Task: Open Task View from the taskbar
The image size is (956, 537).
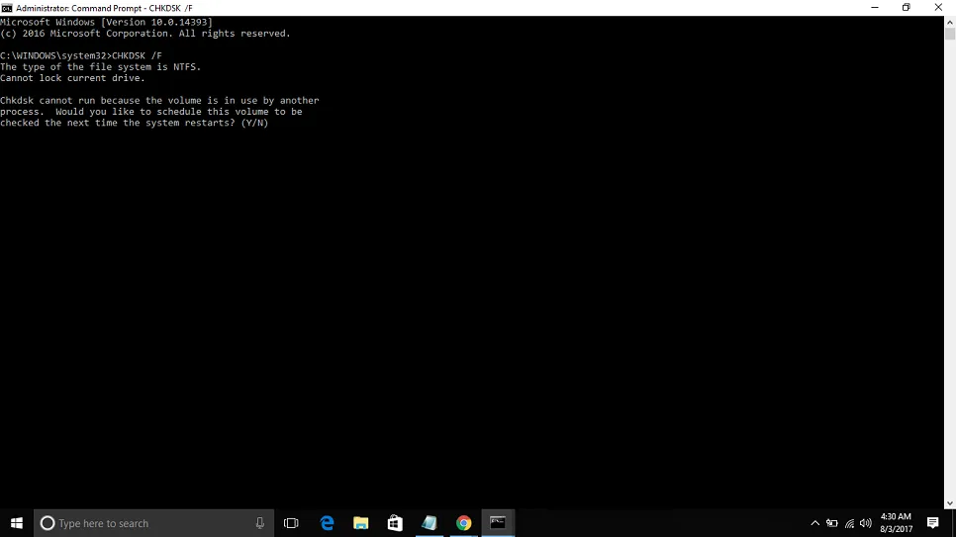Action: click(291, 523)
